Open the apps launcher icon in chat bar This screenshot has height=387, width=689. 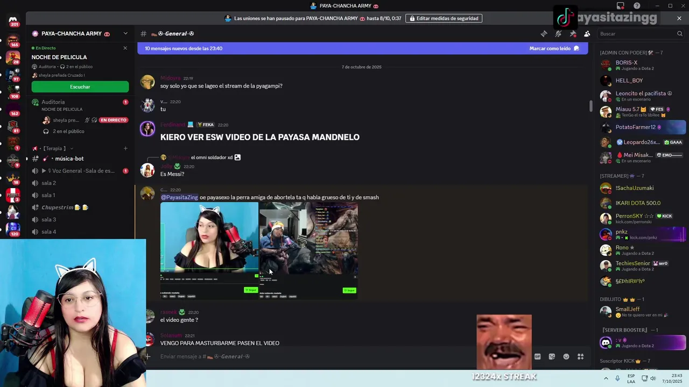[581, 356]
